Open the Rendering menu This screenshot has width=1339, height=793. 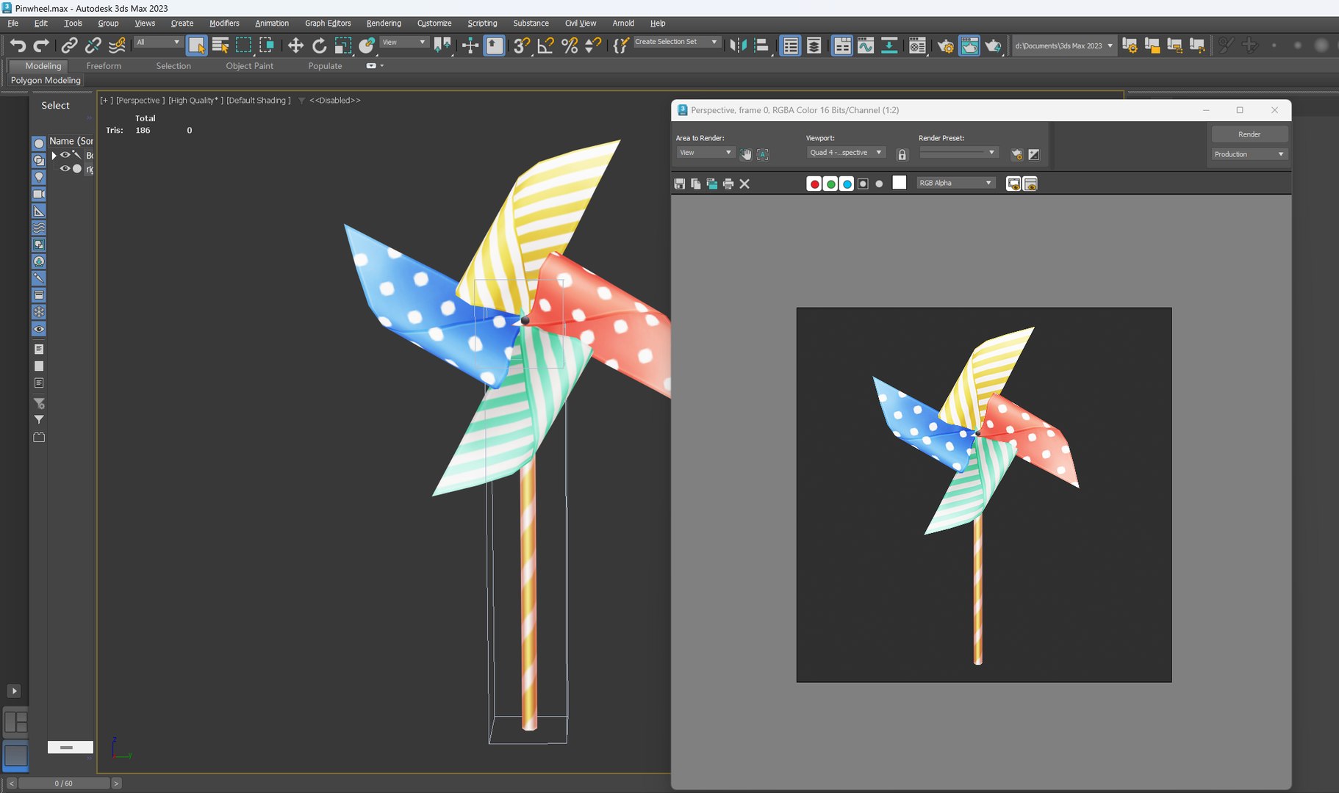pos(384,23)
